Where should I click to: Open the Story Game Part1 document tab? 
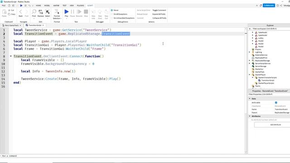pos(11,25)
